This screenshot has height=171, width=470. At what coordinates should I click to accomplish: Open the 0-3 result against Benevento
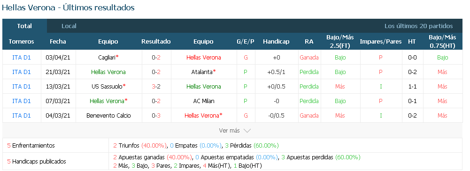coord(156,115)
